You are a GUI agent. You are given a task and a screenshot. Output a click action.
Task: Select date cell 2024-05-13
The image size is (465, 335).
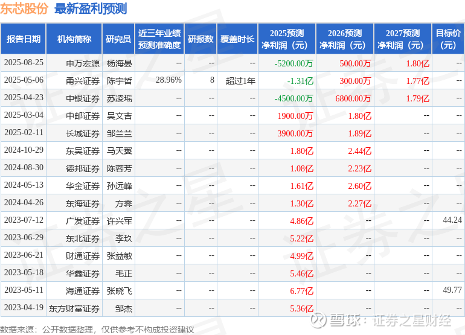(24, 185)
